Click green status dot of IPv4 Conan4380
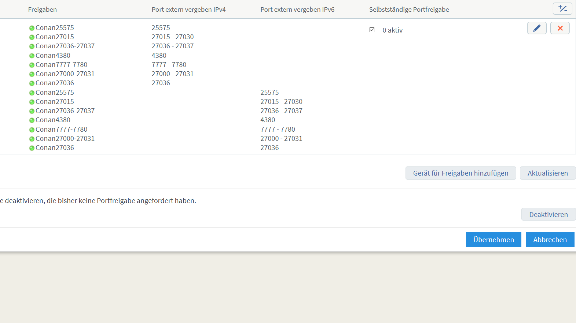 [32, 56]
